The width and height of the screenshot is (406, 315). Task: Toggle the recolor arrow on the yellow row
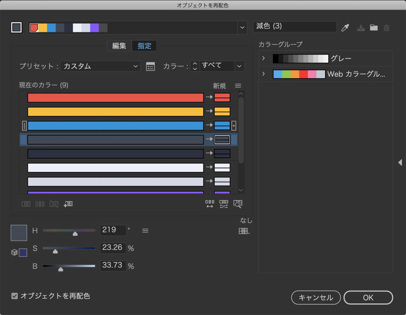(209, 111)
